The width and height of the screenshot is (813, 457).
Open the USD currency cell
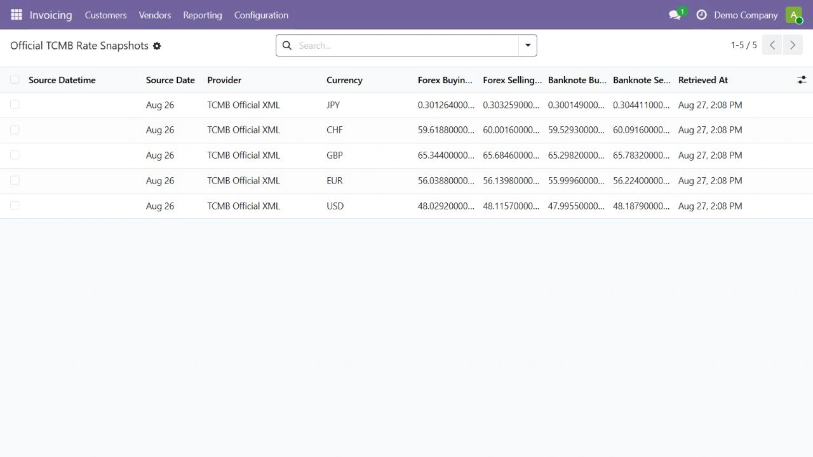335,206
